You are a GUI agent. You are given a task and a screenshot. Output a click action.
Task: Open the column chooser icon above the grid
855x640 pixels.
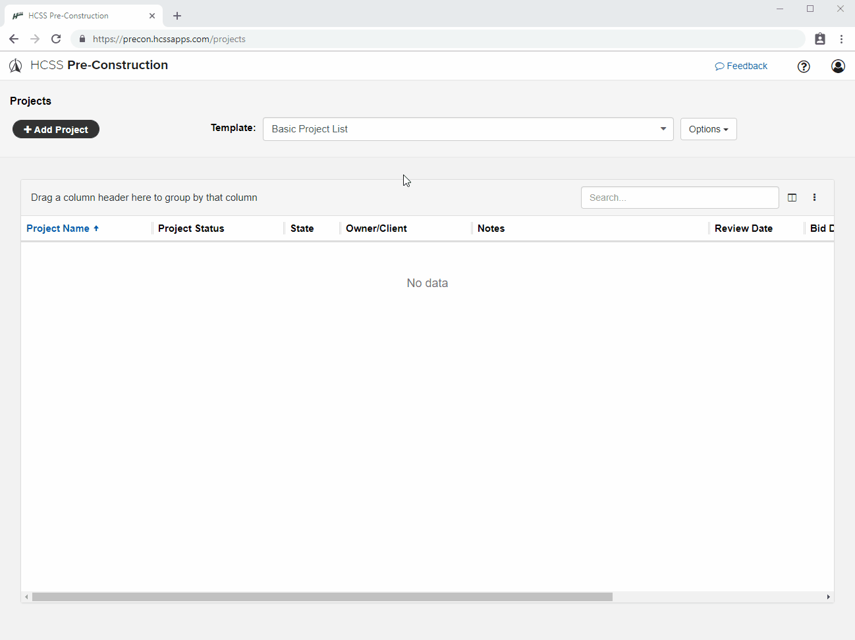792,197
